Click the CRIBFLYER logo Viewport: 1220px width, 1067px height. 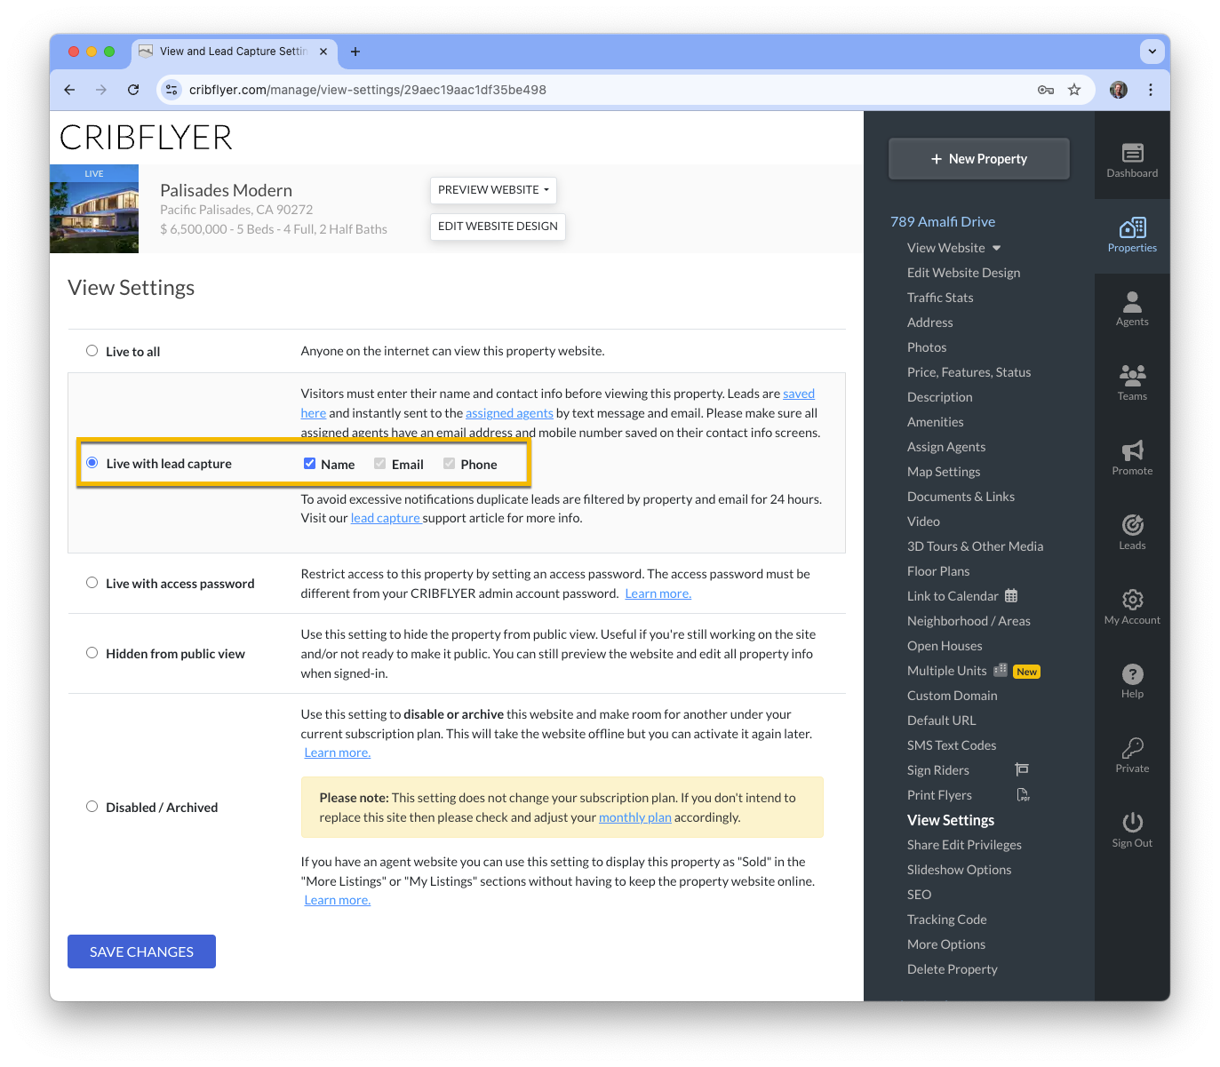(x=146, y=138)
